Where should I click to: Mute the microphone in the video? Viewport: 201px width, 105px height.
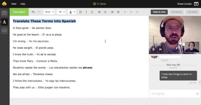click(x=153, y=49)
